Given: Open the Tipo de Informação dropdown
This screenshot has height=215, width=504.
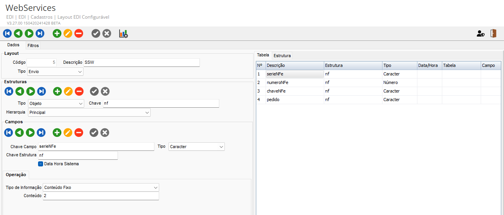Looking at the screenshot, I should 101,187.
